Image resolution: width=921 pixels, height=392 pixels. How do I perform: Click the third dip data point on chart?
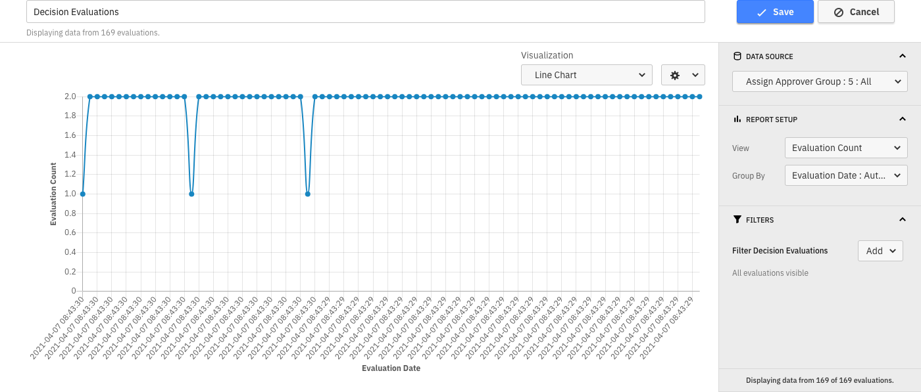(x=307, y=194)
